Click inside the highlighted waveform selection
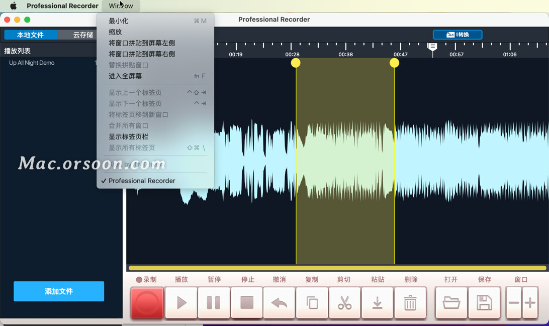The width and height of the screenshot is (549, 326). pyautogui.click(x=345, y=160)
